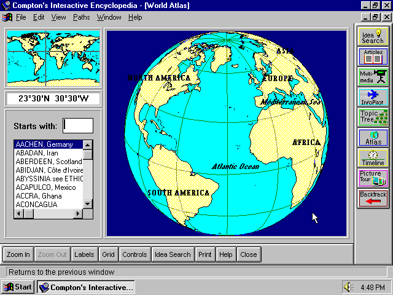Restore the inner World Atlas window
393x295 pixels.
[x=375, y=17]
